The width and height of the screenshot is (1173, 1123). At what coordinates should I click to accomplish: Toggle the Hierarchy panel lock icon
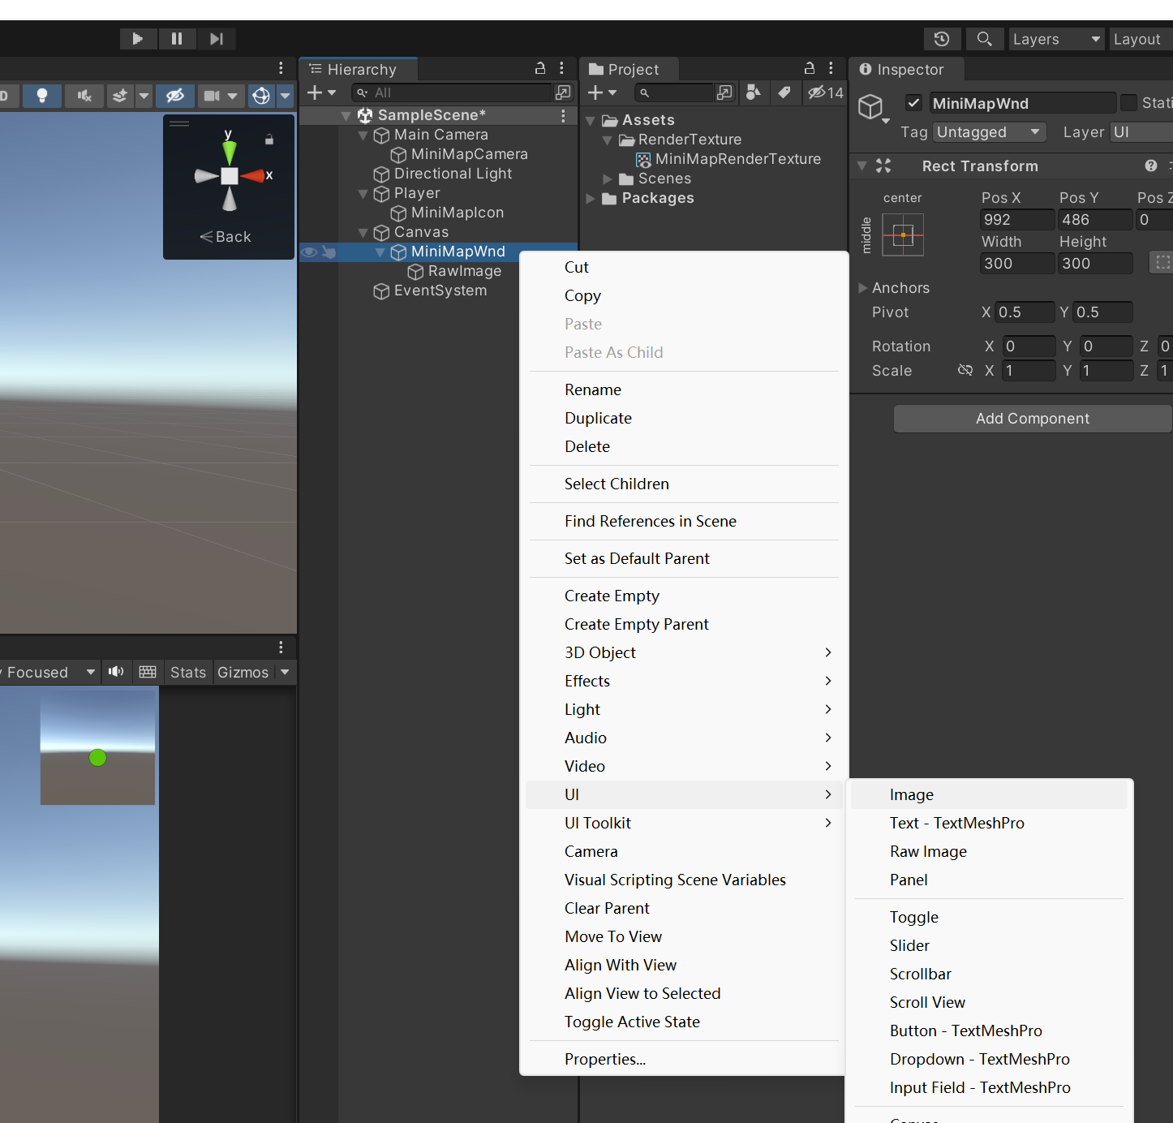540,68
